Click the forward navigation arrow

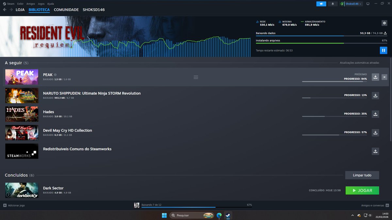[11, 10]
